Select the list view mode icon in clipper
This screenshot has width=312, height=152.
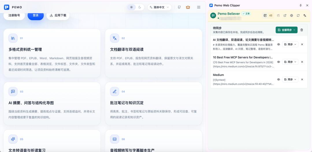(x=271, y=15)
